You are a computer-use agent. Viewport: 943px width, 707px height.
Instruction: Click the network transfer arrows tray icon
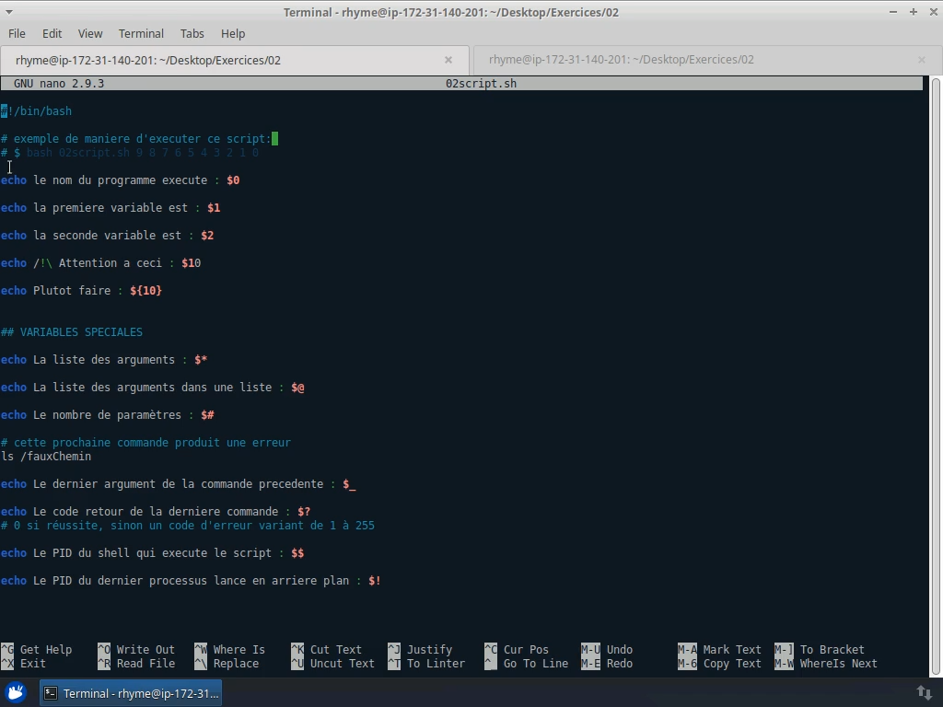(x=924, y=692)
